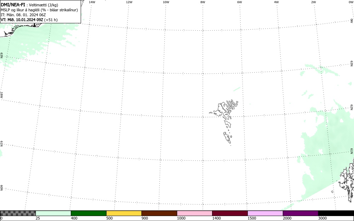This screenshot has height=221, width=354.
Task: Click the 61N label on right edge
Action: point(352,151)
